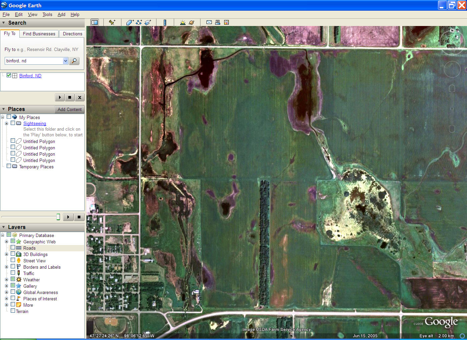Click the Sightseeing folder icon
The image size is (467, 340).
pos(19,123)
